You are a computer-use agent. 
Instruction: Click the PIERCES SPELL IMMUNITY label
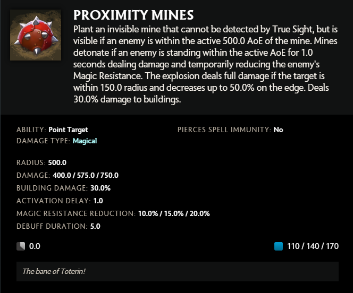pyautogui.click(x=224, y=130)
